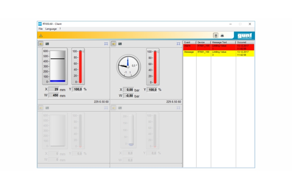Maximize the greyed-out 200-scale panel
292x189 pixels.
(178, 108)
